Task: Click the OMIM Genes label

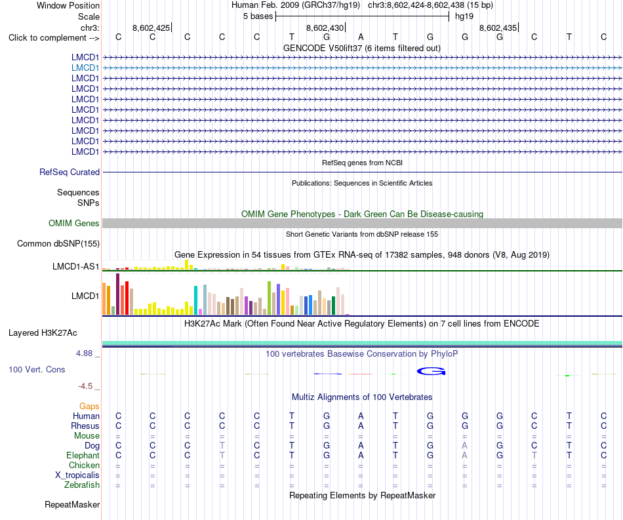Action: (x=73, y=223)
